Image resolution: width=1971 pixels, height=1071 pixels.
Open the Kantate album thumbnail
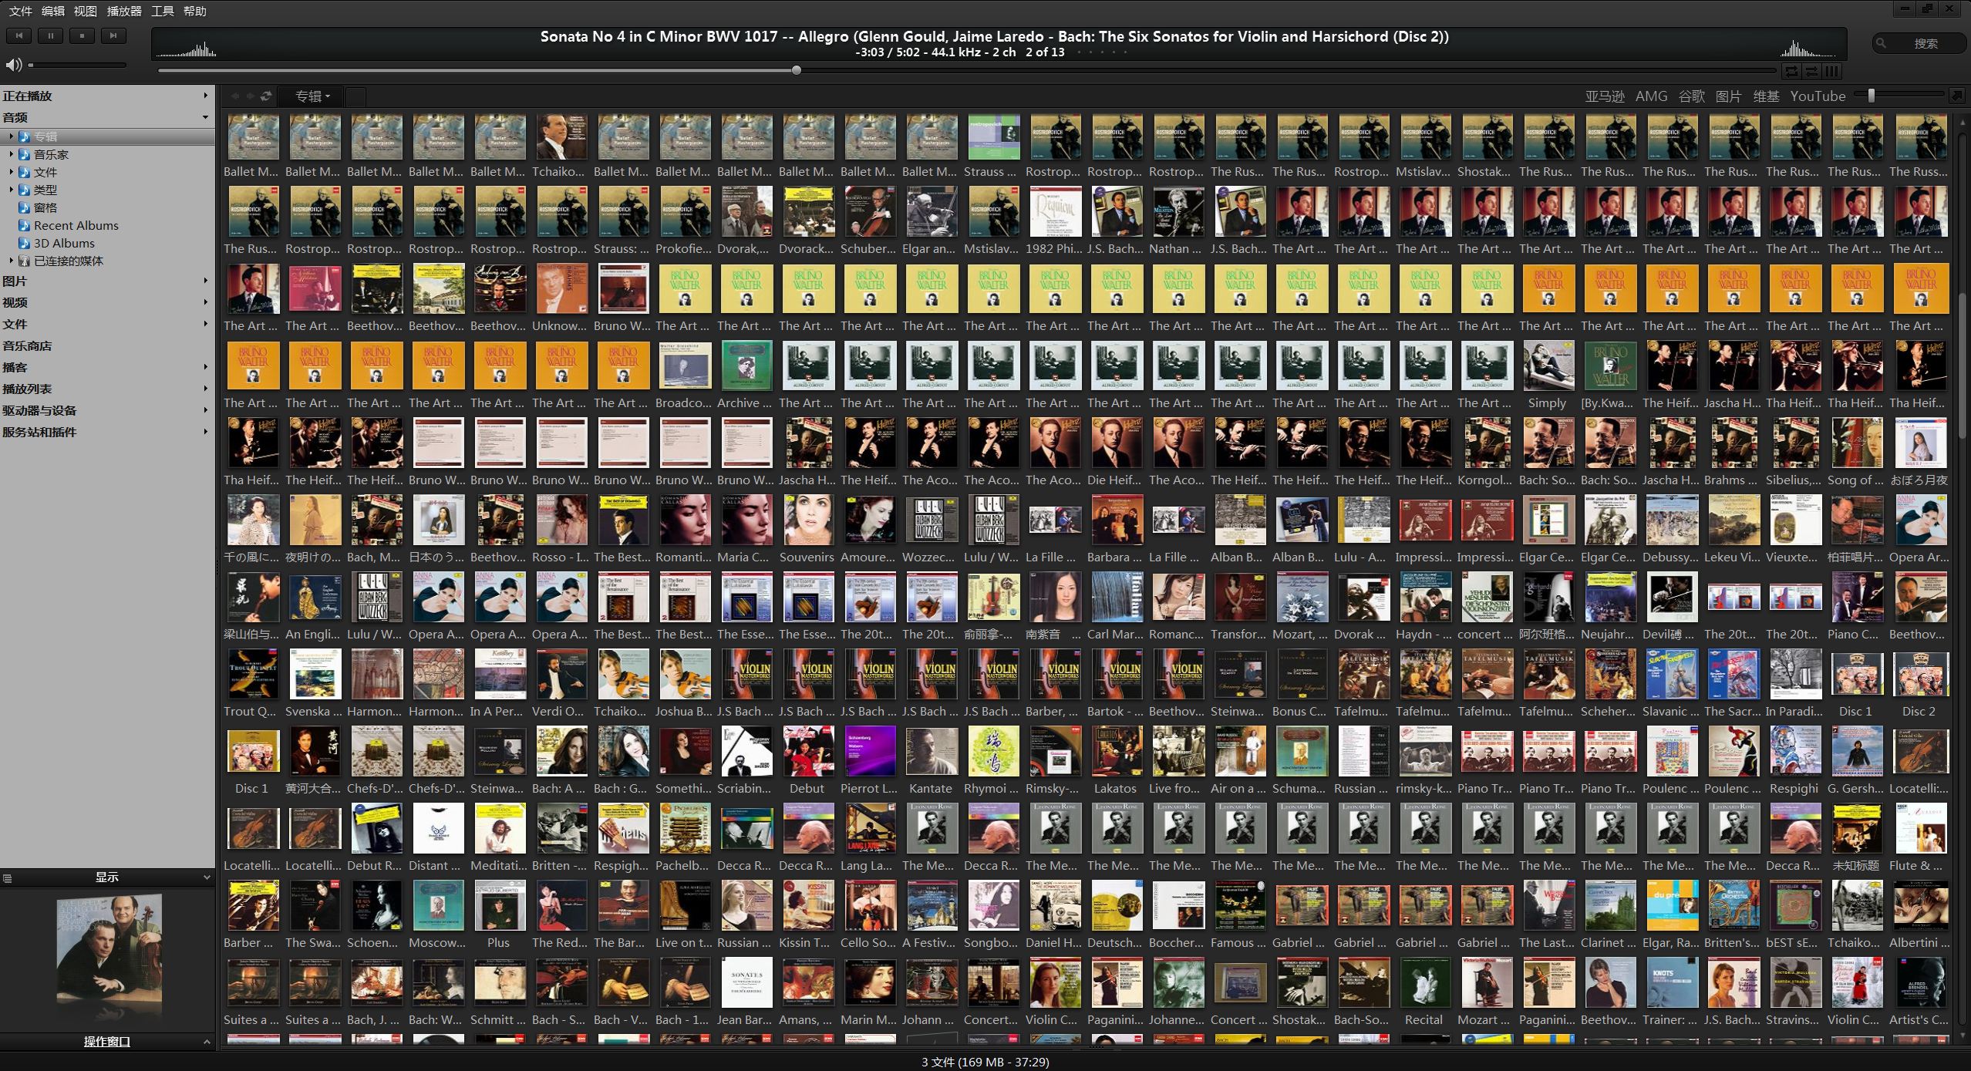(932, 752)
